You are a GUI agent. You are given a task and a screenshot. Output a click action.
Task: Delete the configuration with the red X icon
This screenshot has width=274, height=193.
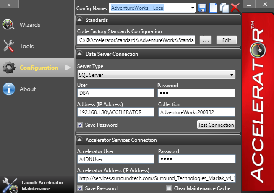point(235,8)
